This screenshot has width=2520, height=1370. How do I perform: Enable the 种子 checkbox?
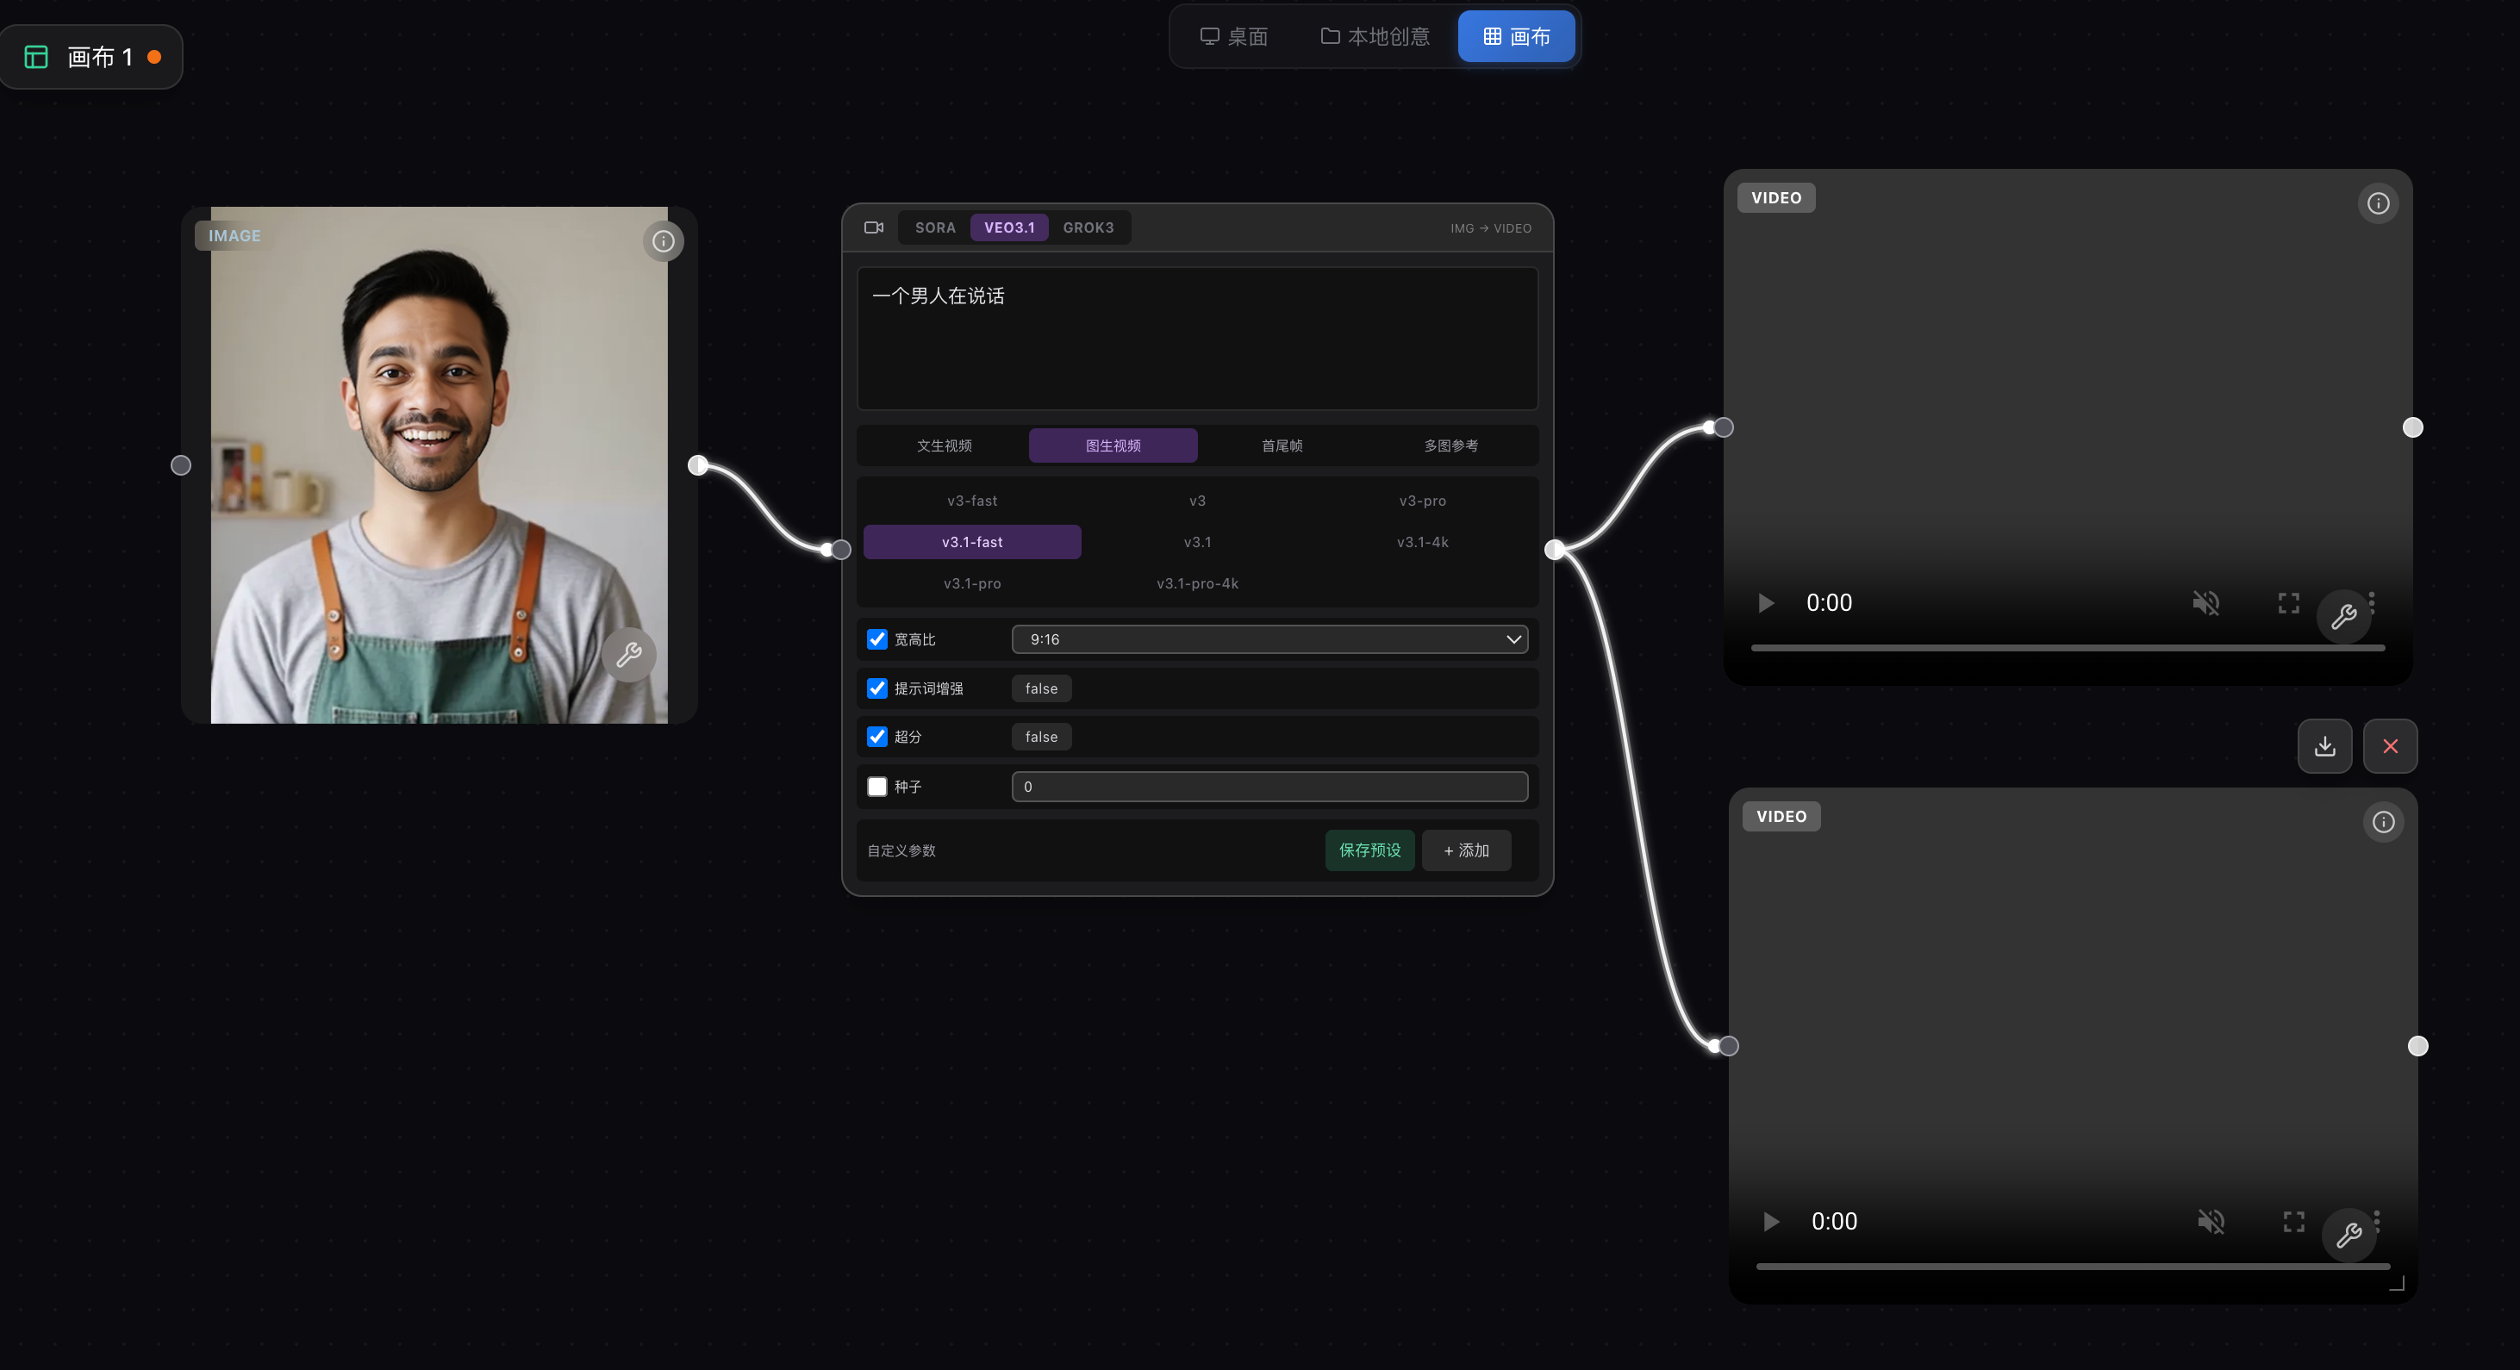(876, 786)
